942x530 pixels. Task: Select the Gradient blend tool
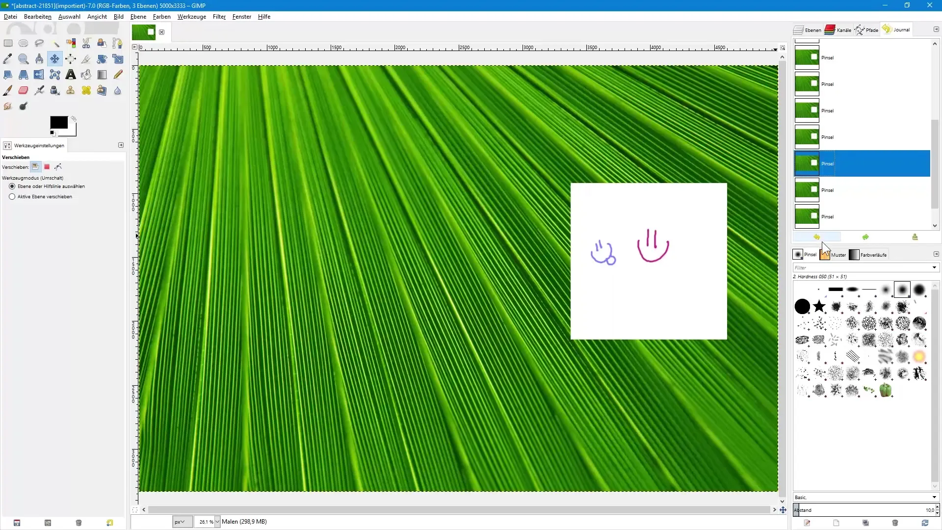point(102,75)
